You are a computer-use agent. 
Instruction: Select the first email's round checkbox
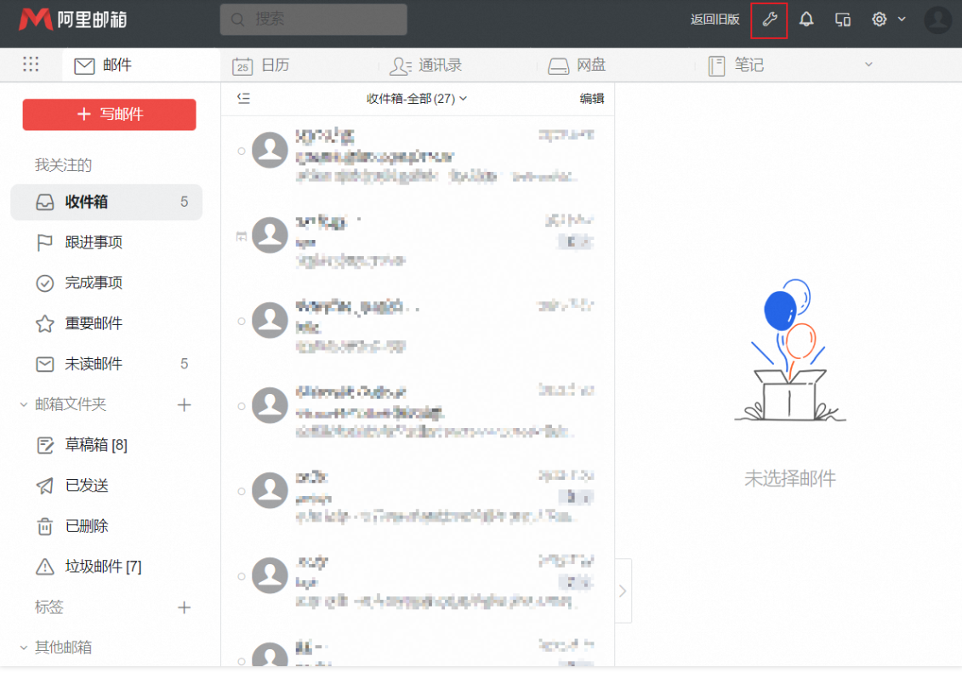coord(242,151)
